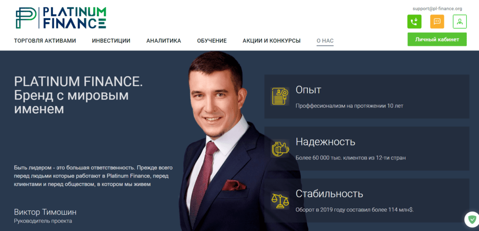The height and width of the screenshot is (231, 479).
Task: Select the О нас tab
Action: coord(325,41)
